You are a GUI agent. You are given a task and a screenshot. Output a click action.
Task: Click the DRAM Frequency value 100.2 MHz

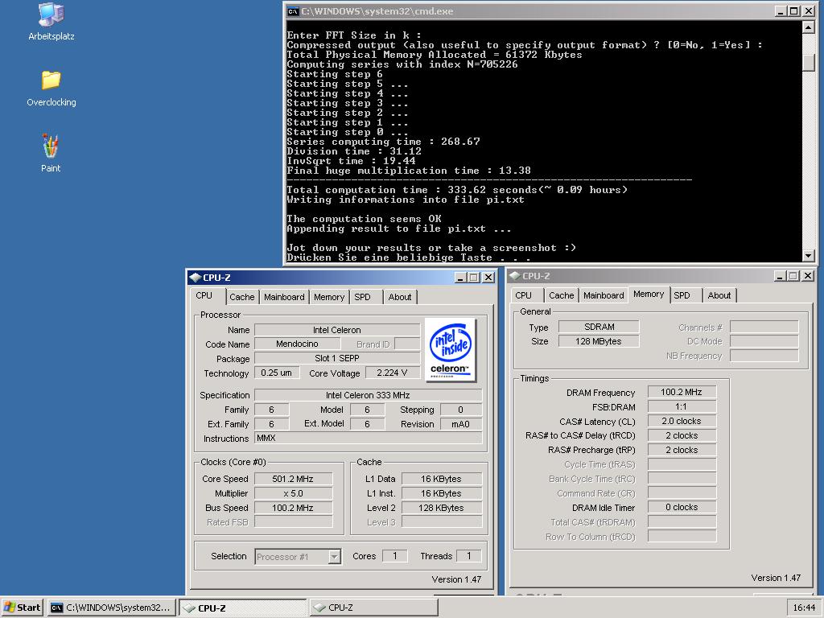coord(682,392)
